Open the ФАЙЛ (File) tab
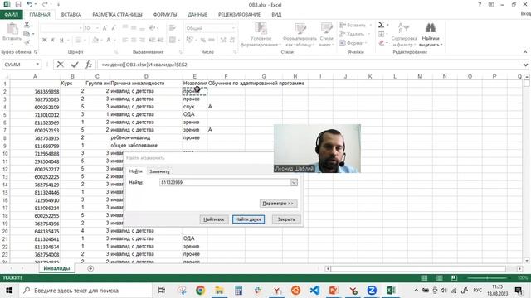The width and height of the screenshot is (531, 298). pos(11,15)
